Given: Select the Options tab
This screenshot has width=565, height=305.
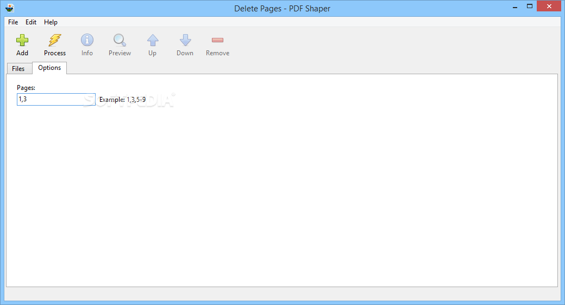Looking at the screenshot, I should (49, 68).
